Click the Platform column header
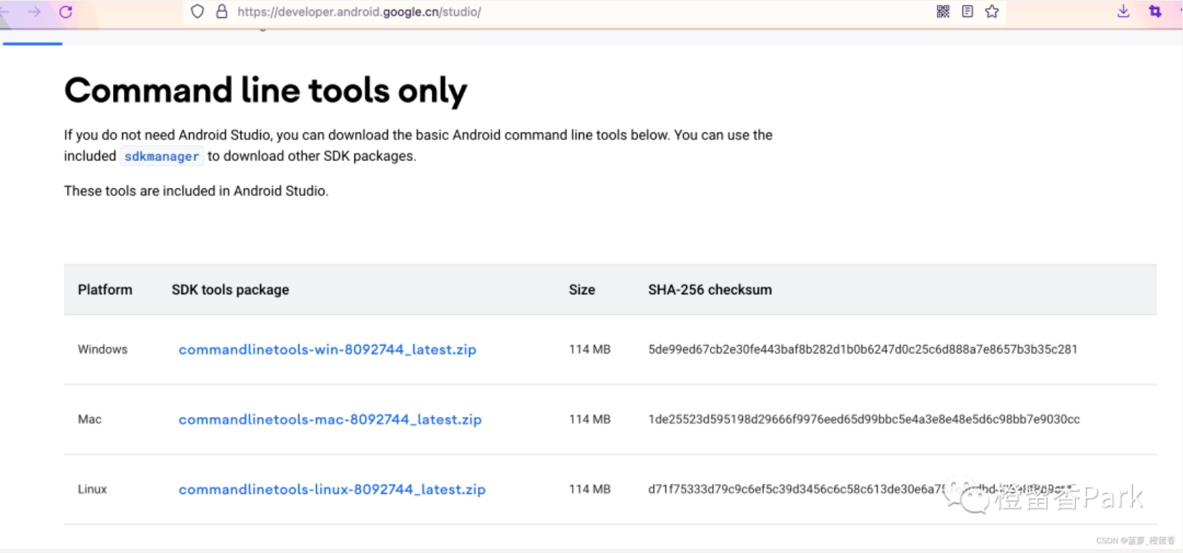 tap(105, 289)
